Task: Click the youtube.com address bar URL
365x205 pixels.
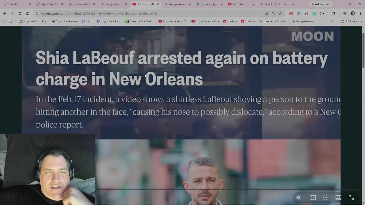Action: click(99, 13)
